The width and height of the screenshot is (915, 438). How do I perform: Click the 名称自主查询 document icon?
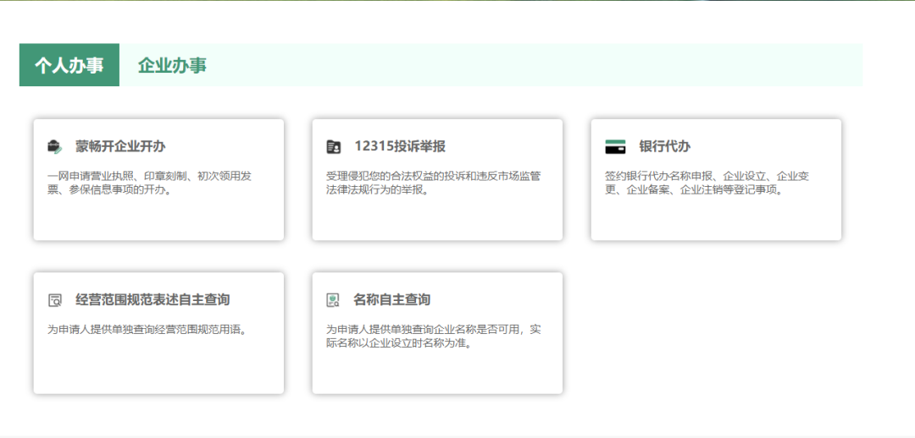[x=333, y=300]
